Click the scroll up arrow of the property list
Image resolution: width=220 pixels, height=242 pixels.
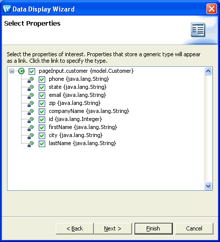click(x=208, y=71)
